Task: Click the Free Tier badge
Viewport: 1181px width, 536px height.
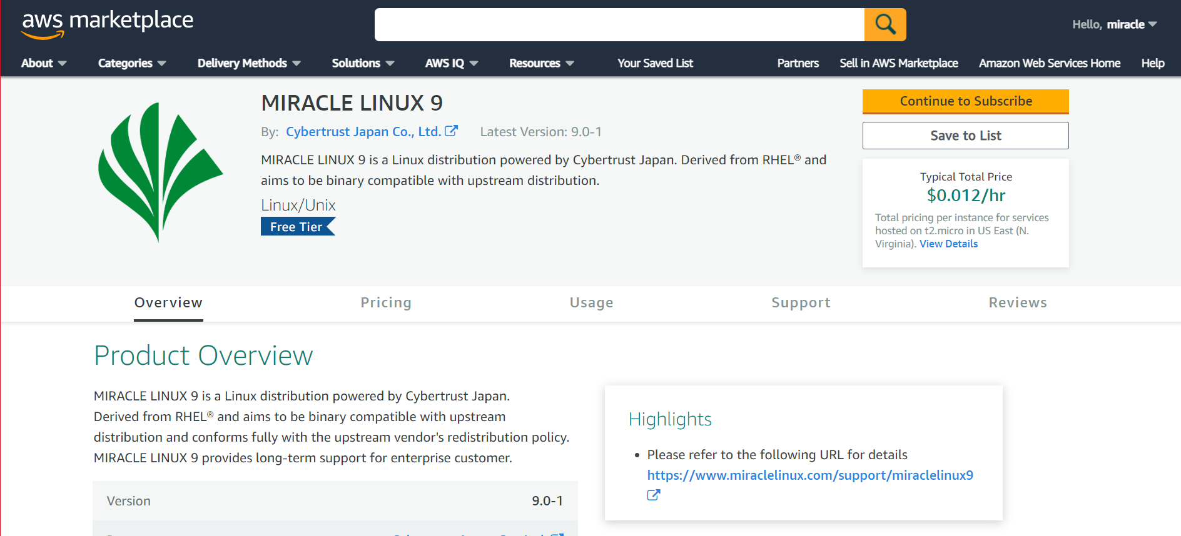Action: pos(297,227)
